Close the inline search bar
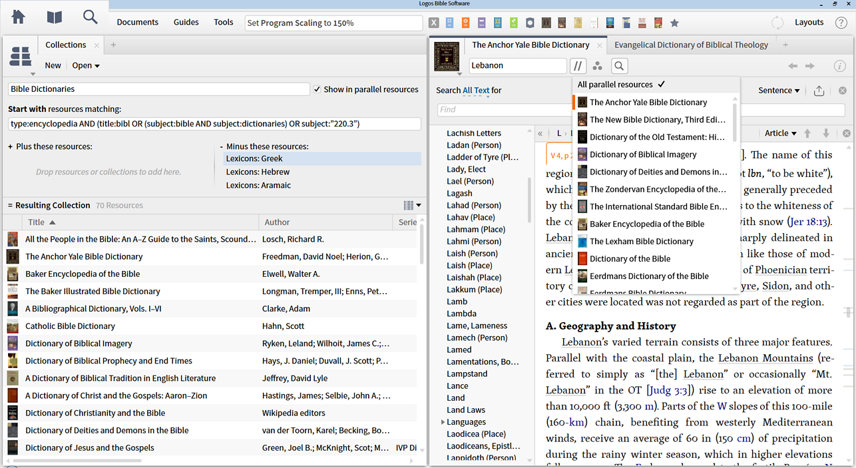856x468 pixels. [842, 91]
